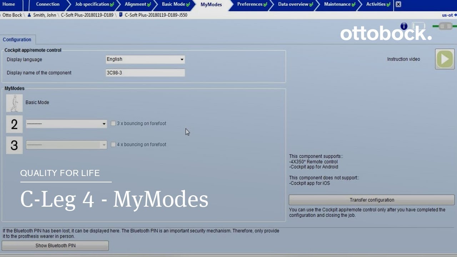Select the Configuration tab
457x257 pixels.
click(x=17, y=40)
